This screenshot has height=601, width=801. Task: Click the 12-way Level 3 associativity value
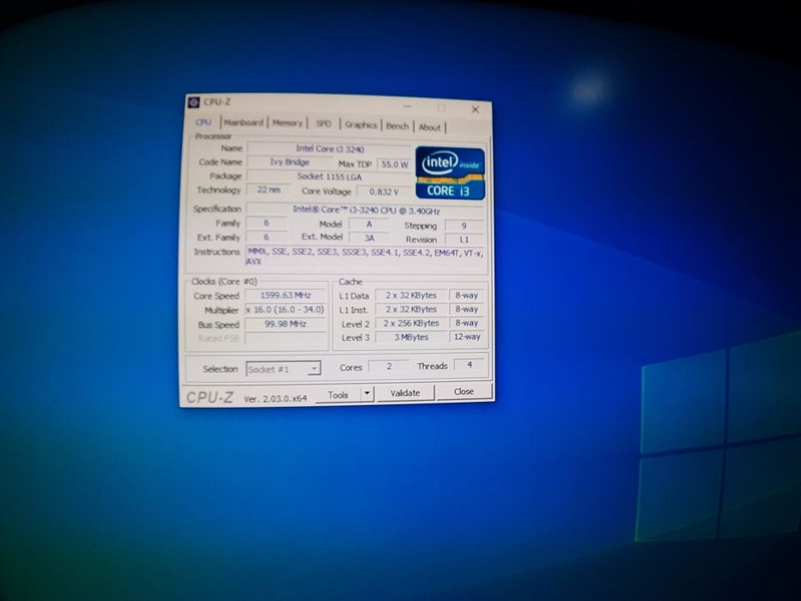[x=467, y=337]
